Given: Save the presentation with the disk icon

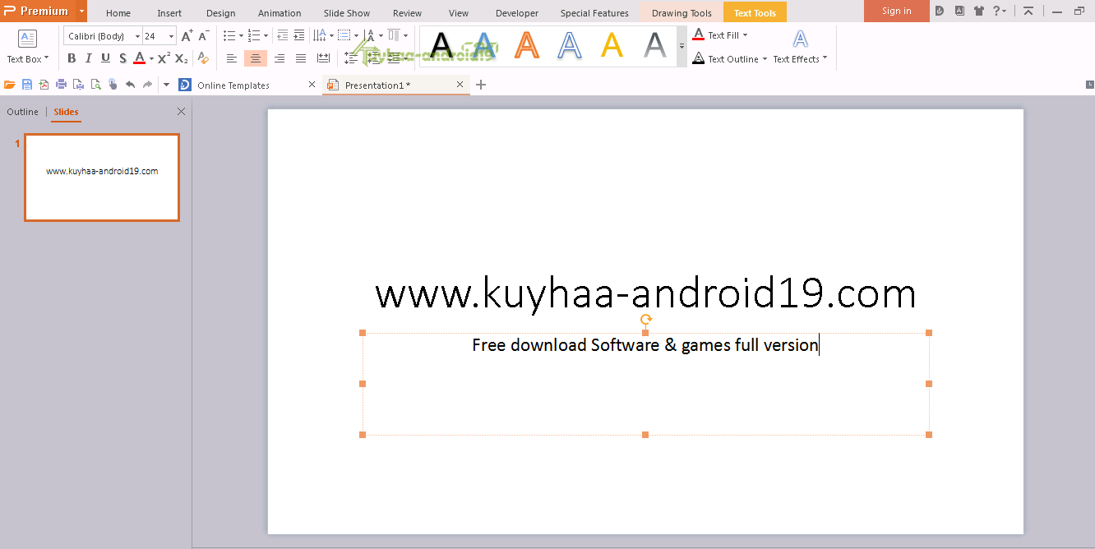Looking at the screenshot, I should [x=27, y=85].
